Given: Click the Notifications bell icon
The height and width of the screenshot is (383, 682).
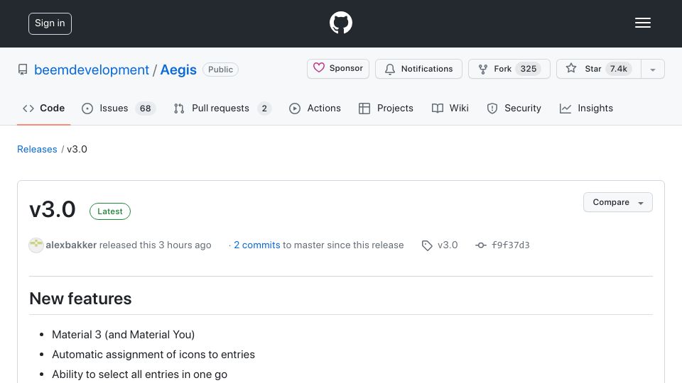Looking at the screenshot, I should click(390, 69).
